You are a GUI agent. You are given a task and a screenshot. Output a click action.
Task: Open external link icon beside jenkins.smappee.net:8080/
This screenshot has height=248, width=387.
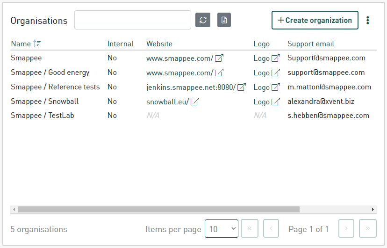[x=242, y=87]
